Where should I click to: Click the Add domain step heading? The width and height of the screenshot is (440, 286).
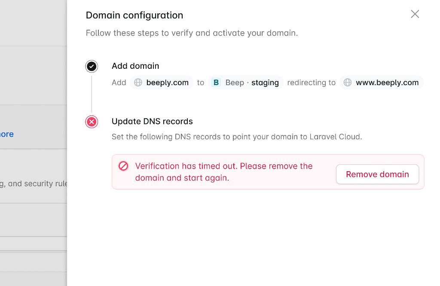[135, 66]
